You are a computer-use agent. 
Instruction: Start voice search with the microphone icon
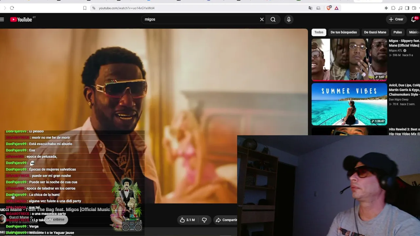pos(289,19)
